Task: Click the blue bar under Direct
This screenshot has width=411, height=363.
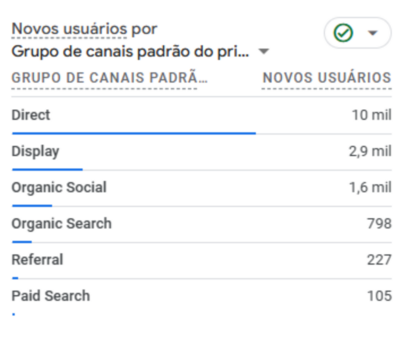Action: coord(134,133)
